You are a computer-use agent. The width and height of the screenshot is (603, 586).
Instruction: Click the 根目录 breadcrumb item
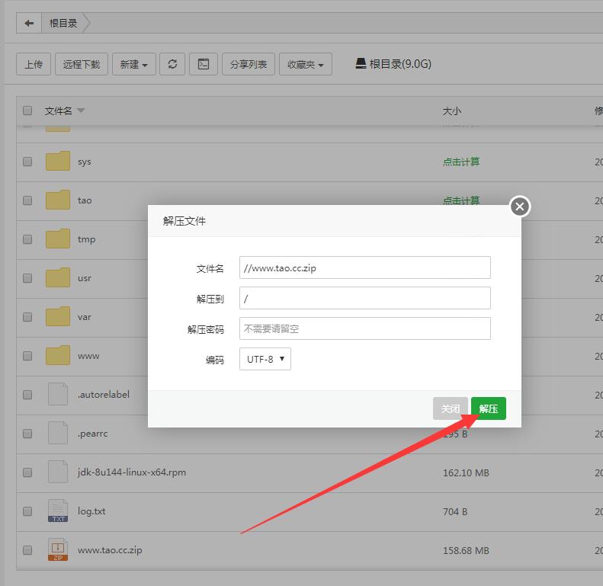click(x=64, y=23)
